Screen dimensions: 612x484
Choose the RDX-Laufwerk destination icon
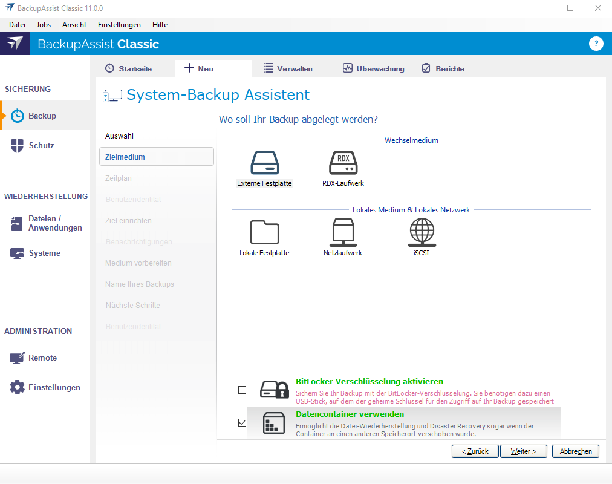coord(343,163)
